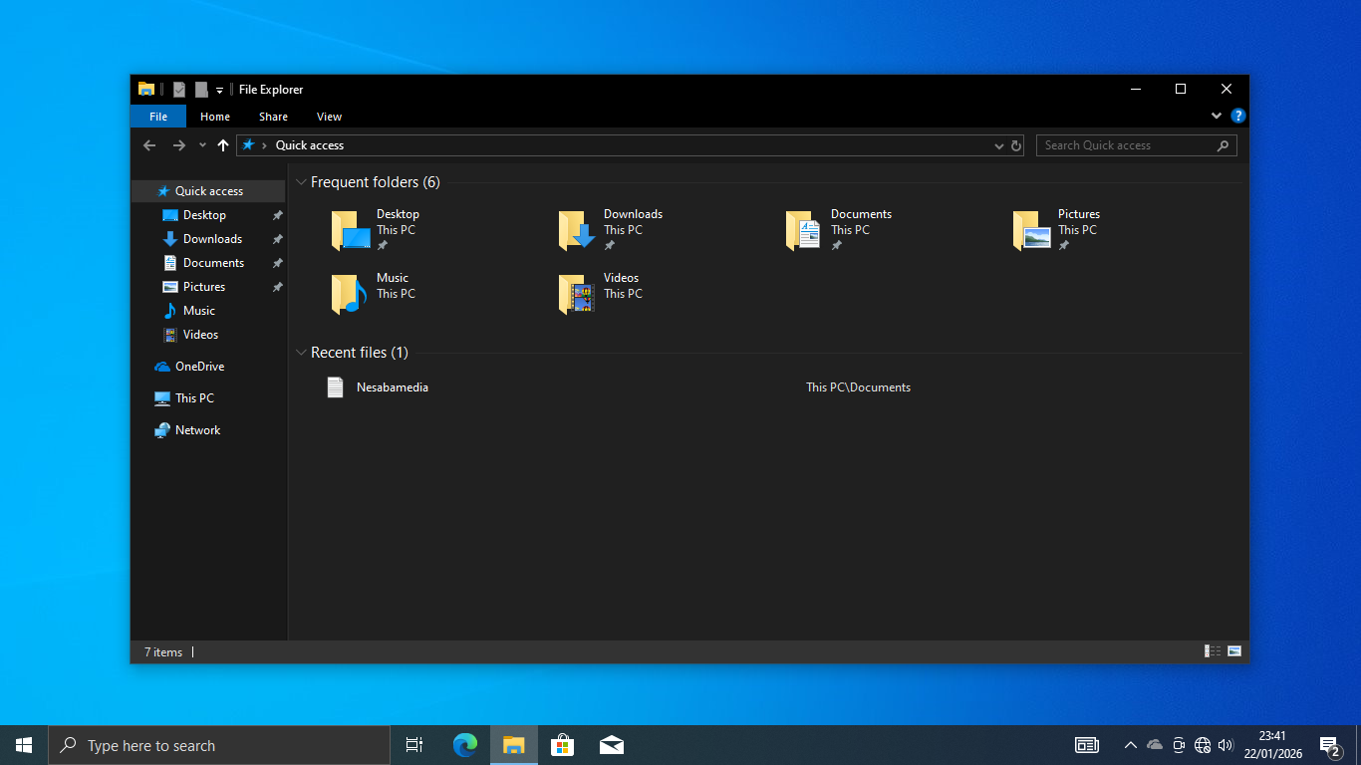
Task: Expand the ribbon with the chevron
Action: 1217,116
